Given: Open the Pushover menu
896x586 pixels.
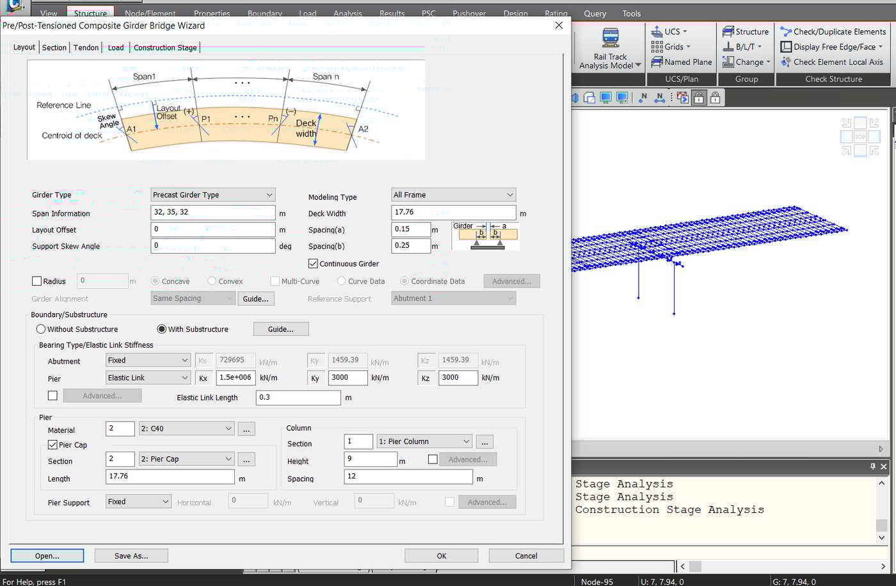Looking at the screenshot, I should 469,13.
